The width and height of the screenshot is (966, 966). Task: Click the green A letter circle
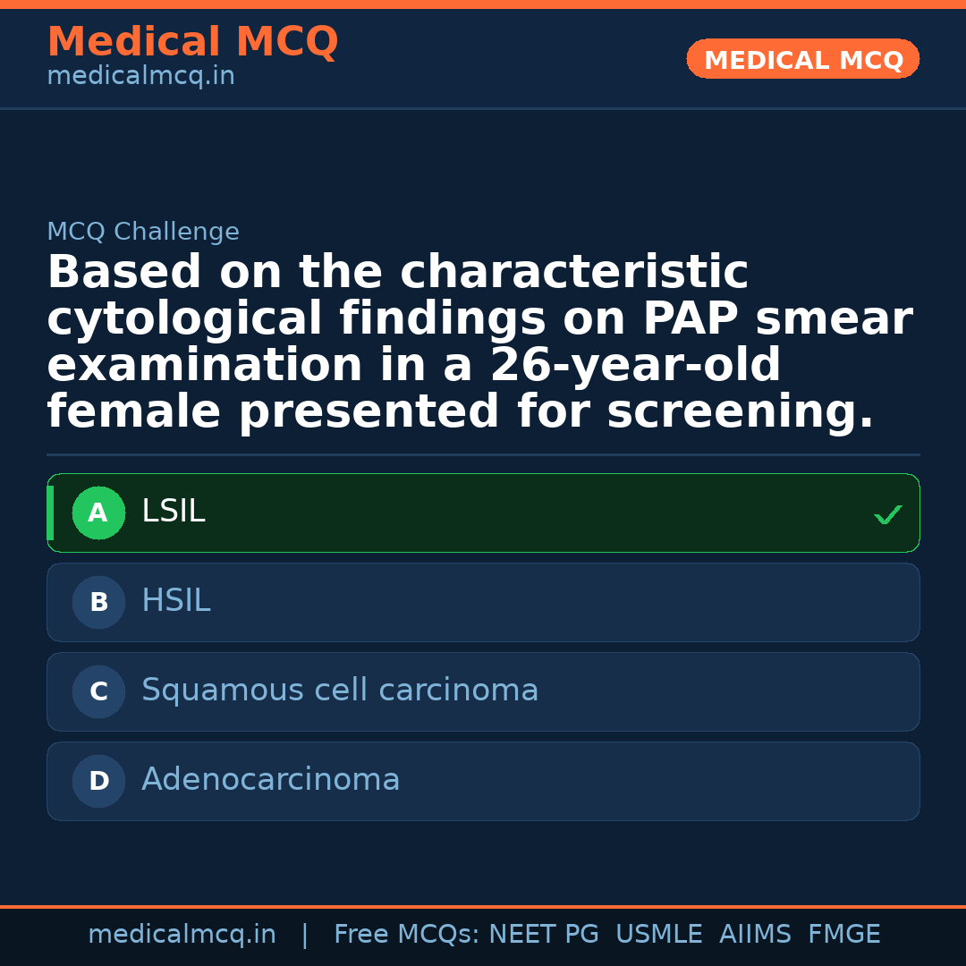pos(98,513)
